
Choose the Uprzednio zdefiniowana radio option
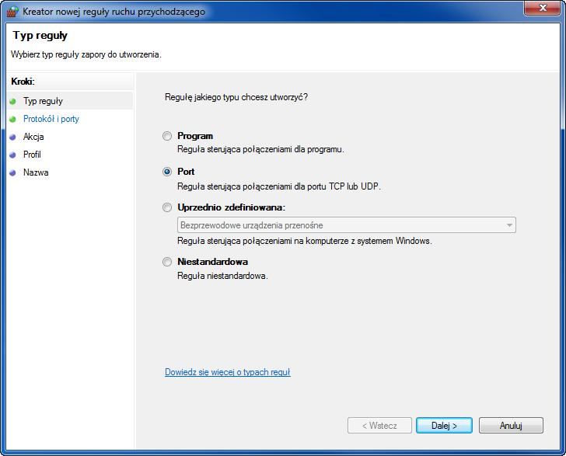166,207
